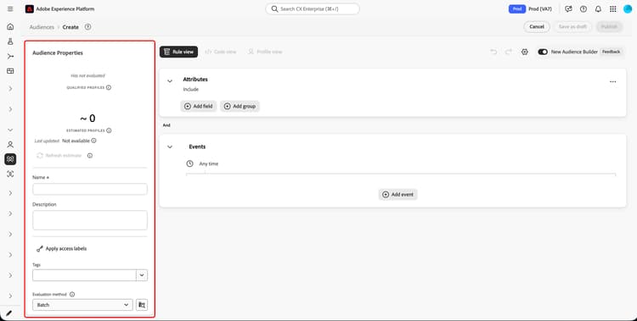Open the Tags dropdown arrow
637x321 pixels.
click(142, 275)
